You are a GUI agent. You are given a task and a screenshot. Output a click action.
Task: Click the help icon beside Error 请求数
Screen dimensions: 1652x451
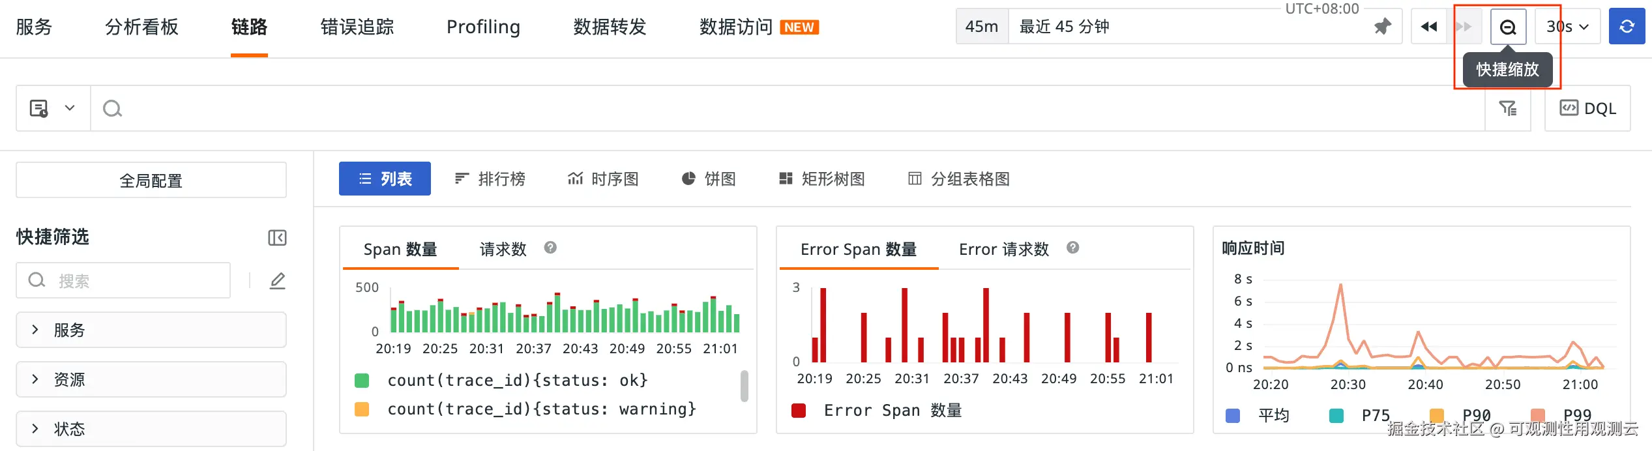[x=1073, y=248]
